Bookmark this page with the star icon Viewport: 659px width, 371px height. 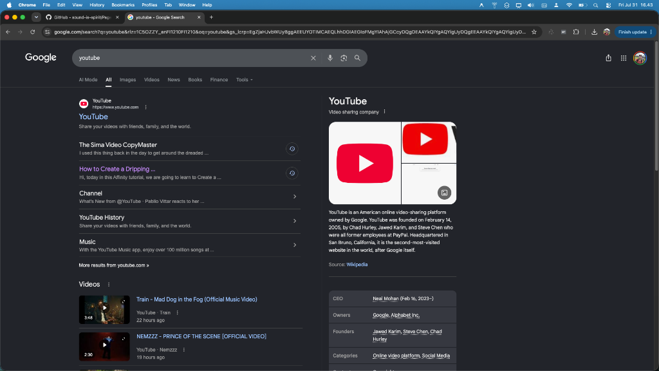pos(534,32)
